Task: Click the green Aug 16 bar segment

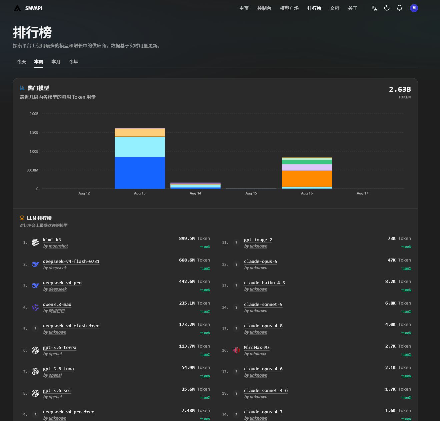Action: point(307,162)
